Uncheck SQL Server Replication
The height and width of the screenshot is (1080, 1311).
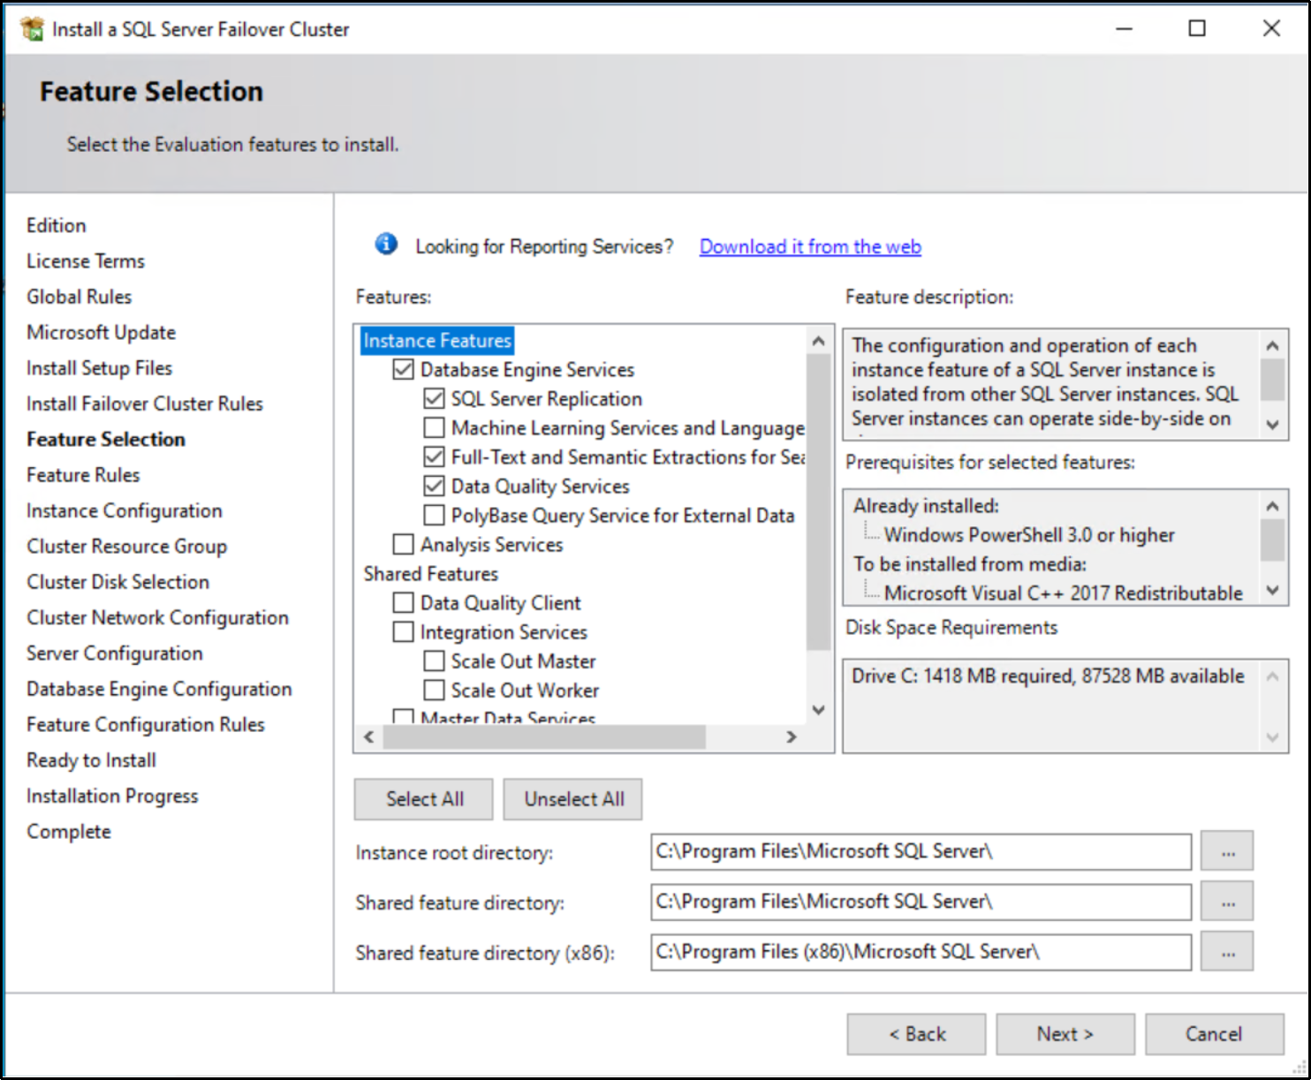click(x=434, y=398)
